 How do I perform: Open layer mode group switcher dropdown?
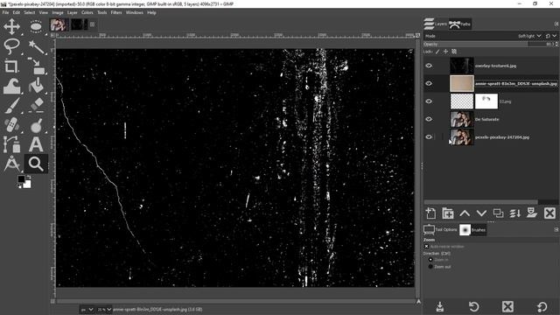(551, 36)
